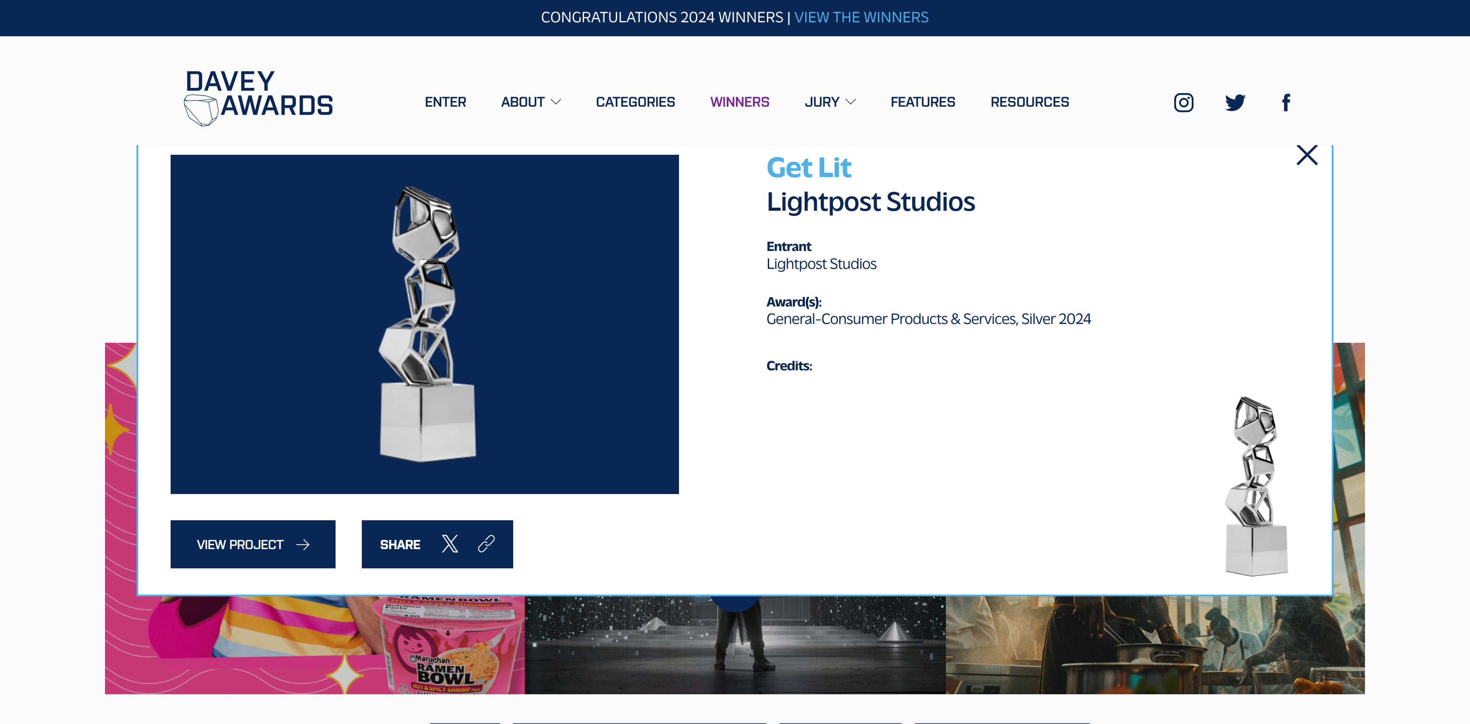Navigate to Resources
The height and width of the screenshot is (724, 1470).
point(1029,102)
